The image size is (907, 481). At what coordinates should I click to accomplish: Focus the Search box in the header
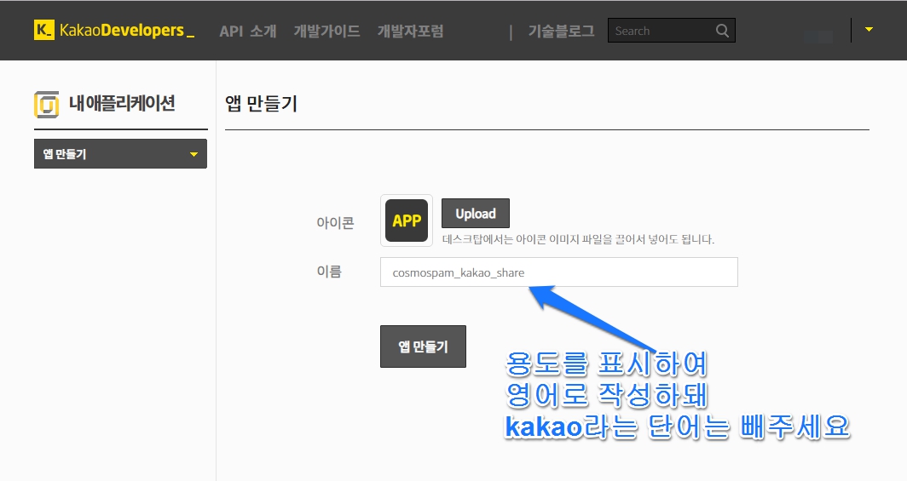(661, 31)
